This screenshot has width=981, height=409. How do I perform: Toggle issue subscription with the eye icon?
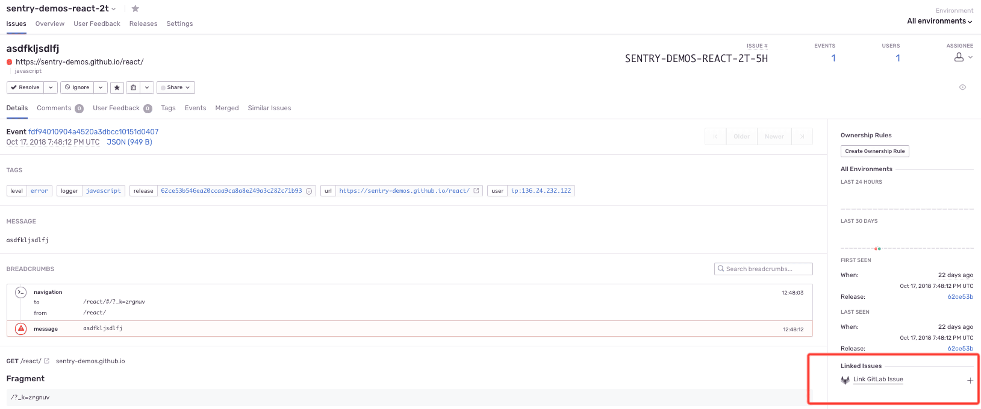pos(962,87)
